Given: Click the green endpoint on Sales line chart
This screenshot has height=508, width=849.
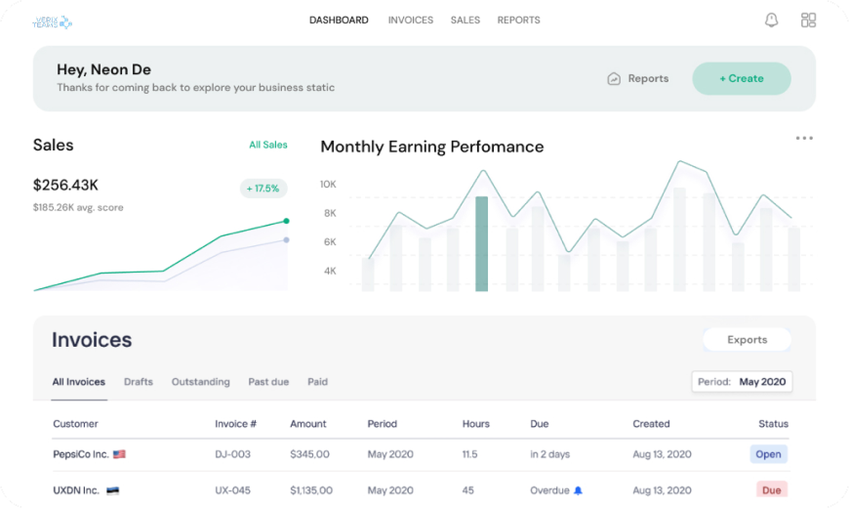Looking at the screenshot, I should pos(286,221).
